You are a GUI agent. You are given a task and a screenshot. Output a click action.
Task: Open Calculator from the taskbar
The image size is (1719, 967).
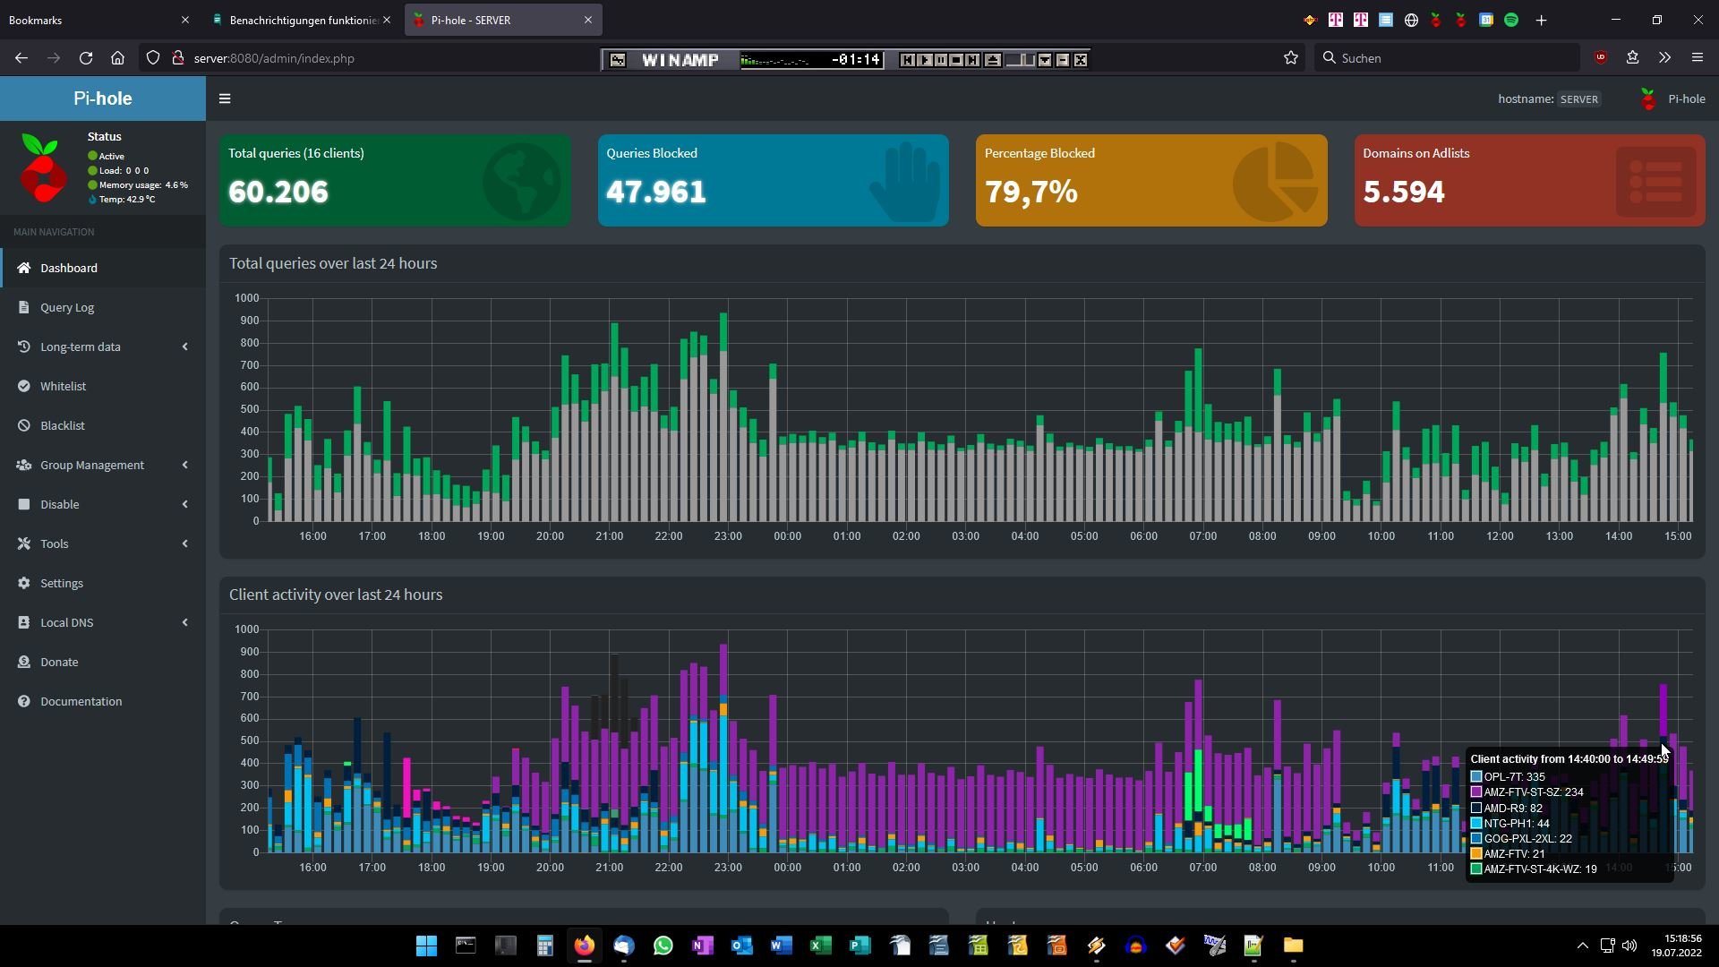pos(544,946)
